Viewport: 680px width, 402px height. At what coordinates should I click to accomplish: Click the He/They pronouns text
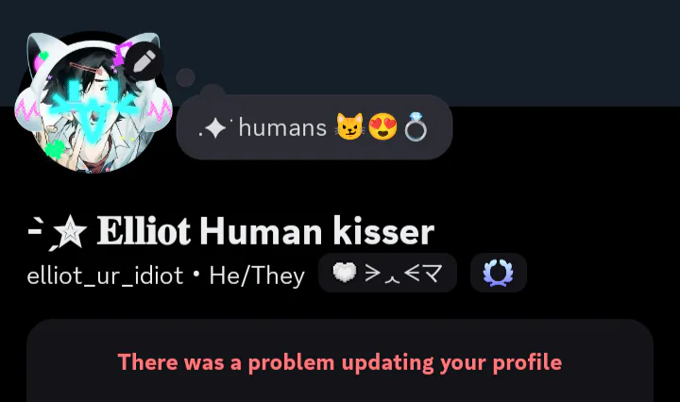pos(257,276)
